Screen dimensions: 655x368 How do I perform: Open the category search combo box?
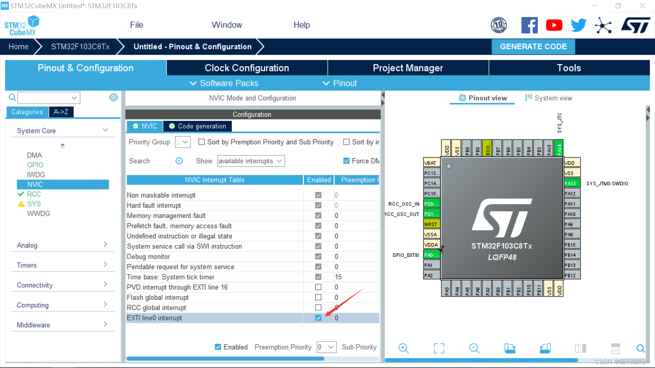coord(49,98)
